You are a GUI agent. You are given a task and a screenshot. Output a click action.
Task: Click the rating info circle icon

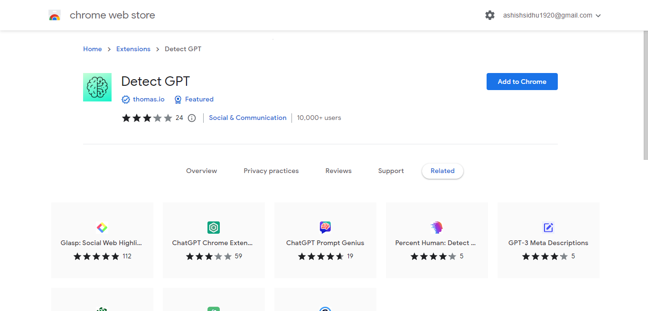click(192, 118)
